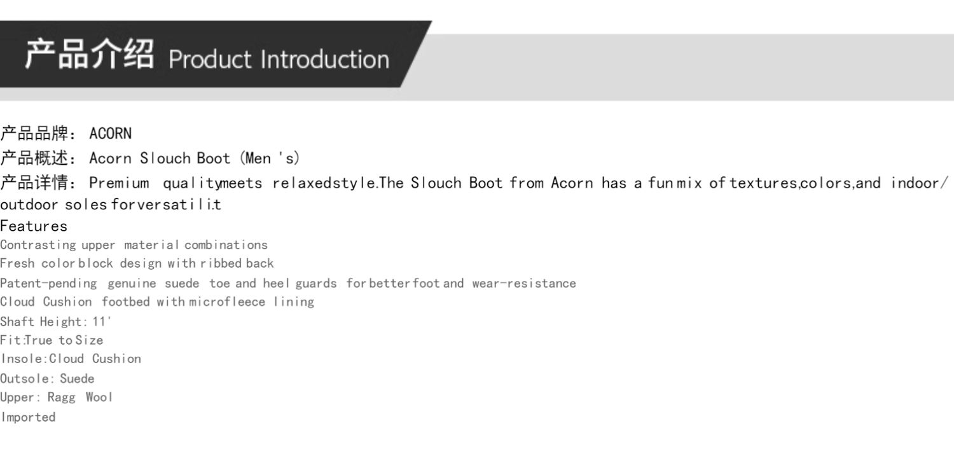Click the line starting with outdoor soles
Screen dimensions: 954x449
coord(111,205)
